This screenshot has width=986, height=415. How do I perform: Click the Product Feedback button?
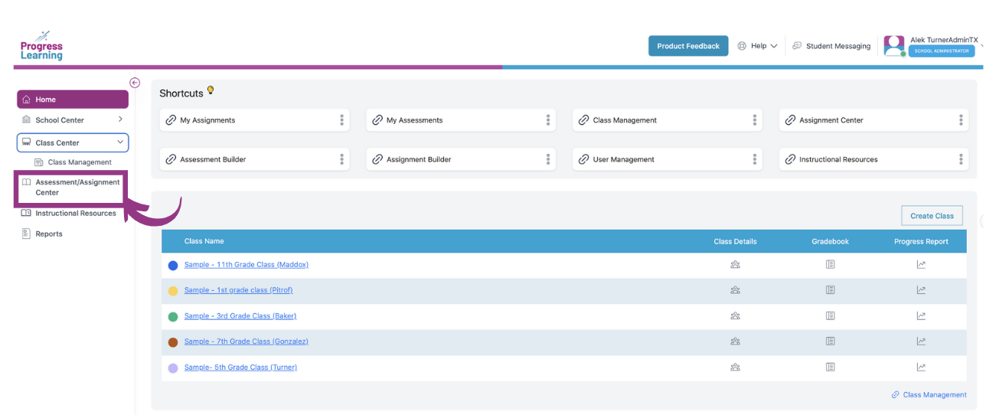pos(688,46)
